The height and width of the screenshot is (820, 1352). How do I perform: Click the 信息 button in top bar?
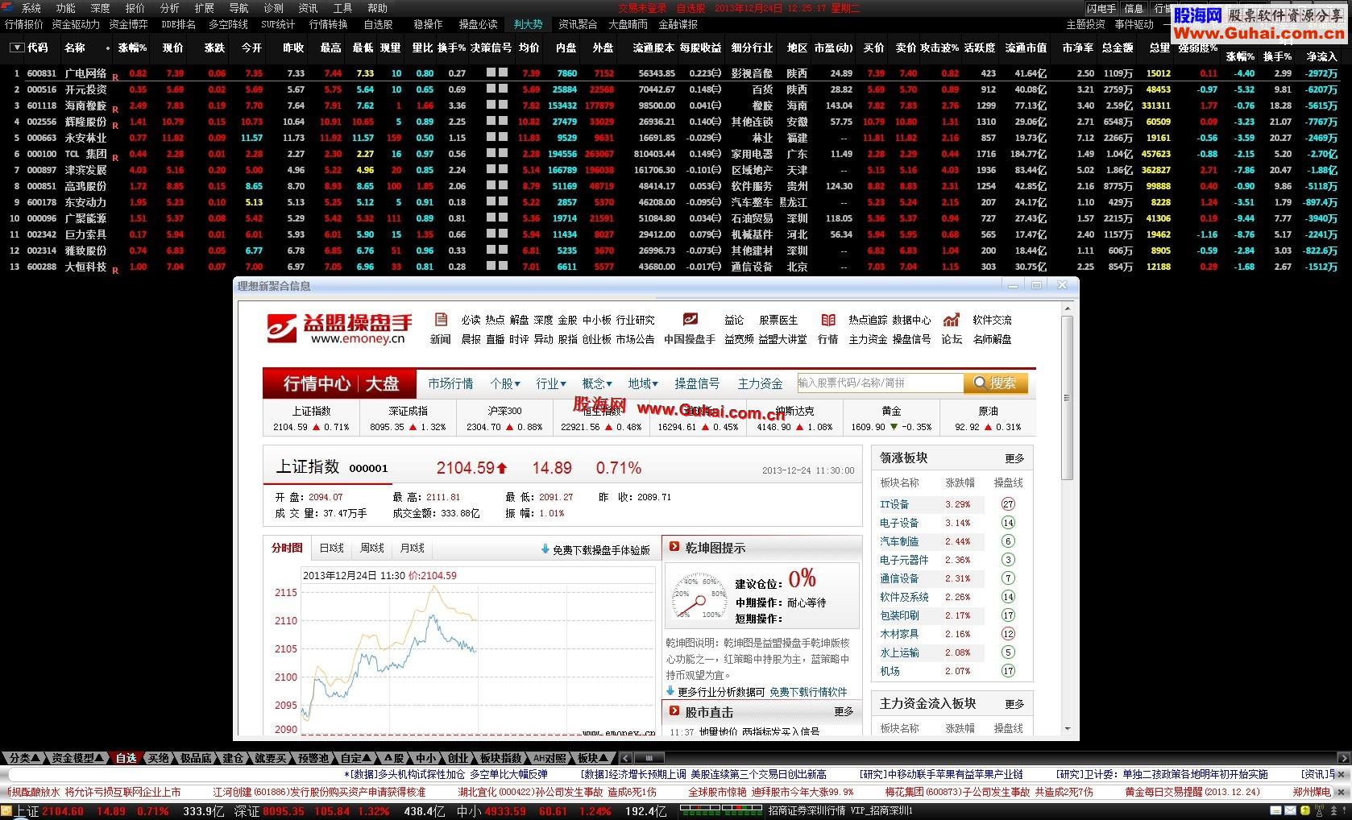[x=1134, y=8]
